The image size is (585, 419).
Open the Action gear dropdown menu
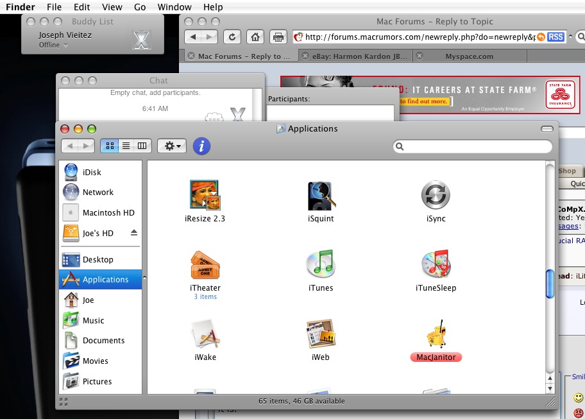click(172, 146)
